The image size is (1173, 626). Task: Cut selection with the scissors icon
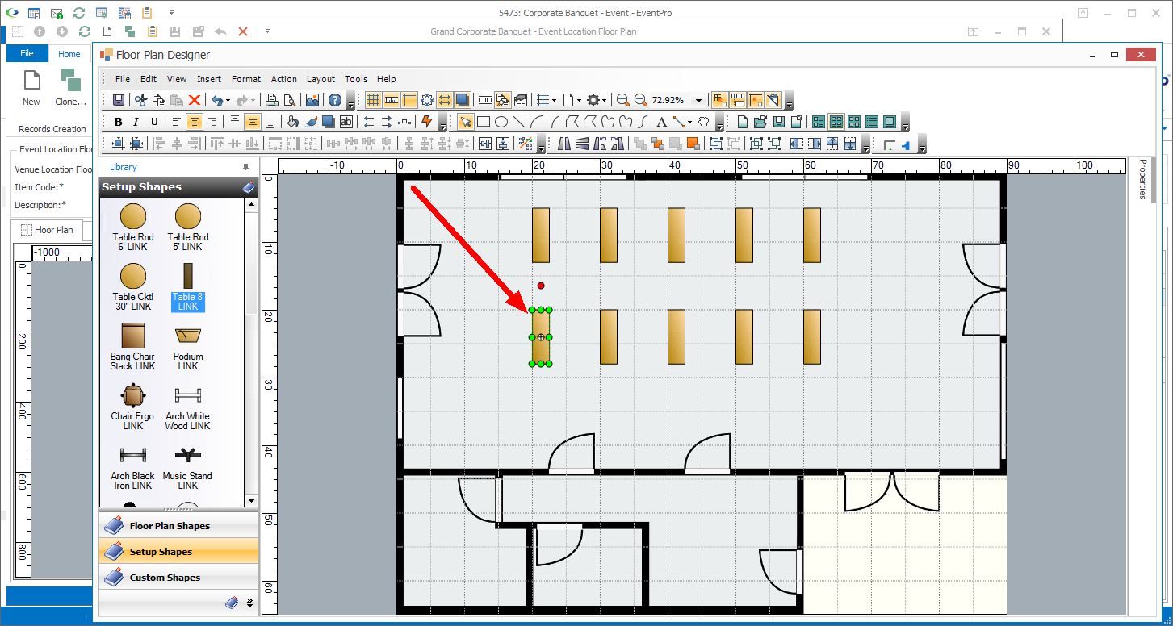pyautogui.click(x=141, y=100)
